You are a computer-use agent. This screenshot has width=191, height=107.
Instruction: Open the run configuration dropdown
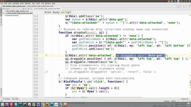178,6
